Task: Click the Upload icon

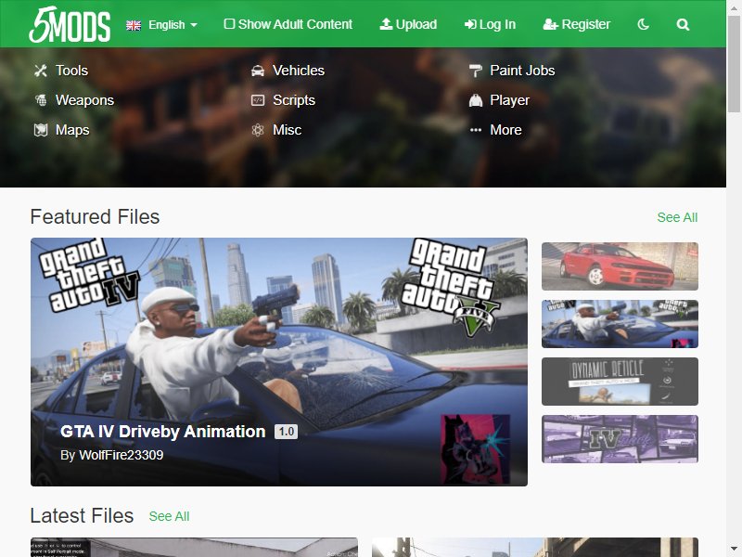Action: coord(386,24)
